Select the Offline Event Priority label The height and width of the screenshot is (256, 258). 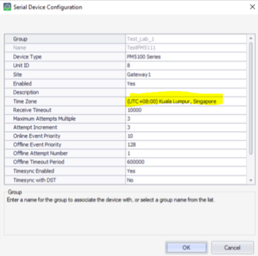click(37, 145)
